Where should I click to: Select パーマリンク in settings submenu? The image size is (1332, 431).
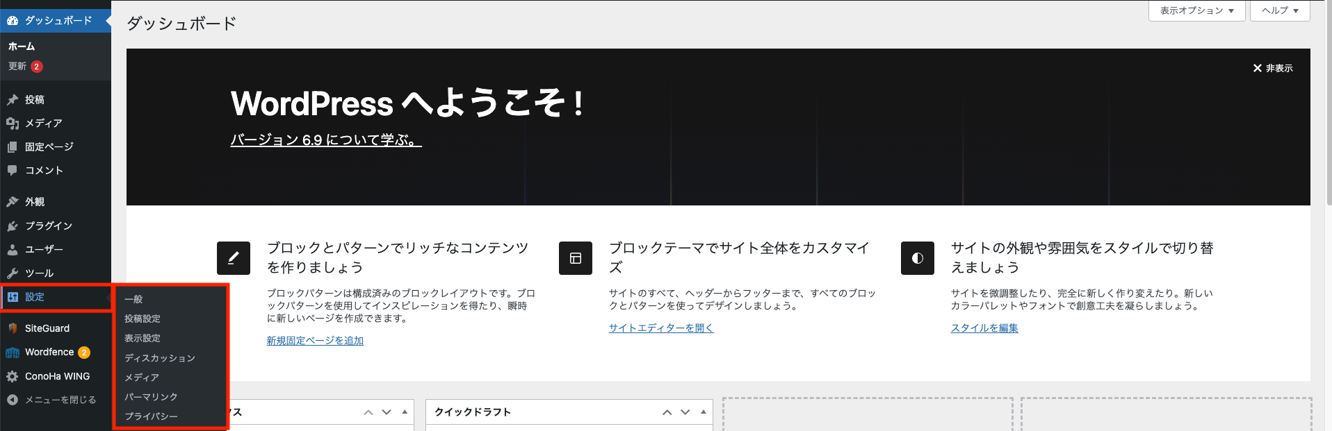[x=151, y=397]
